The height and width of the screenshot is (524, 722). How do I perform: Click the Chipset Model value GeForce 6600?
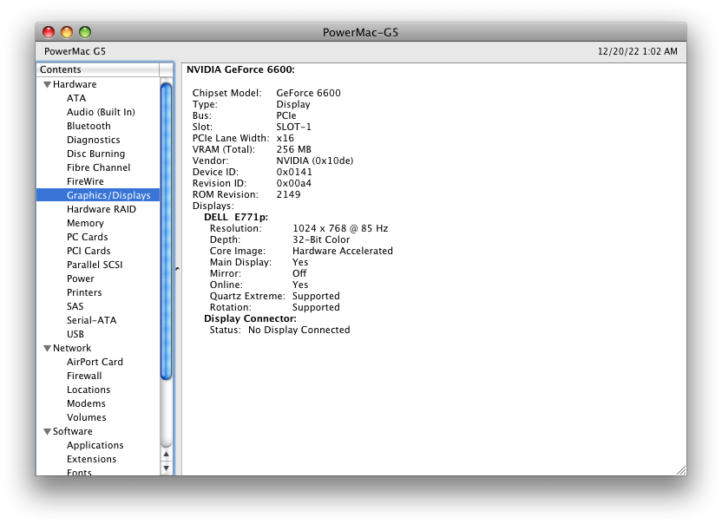pos(308,93)
